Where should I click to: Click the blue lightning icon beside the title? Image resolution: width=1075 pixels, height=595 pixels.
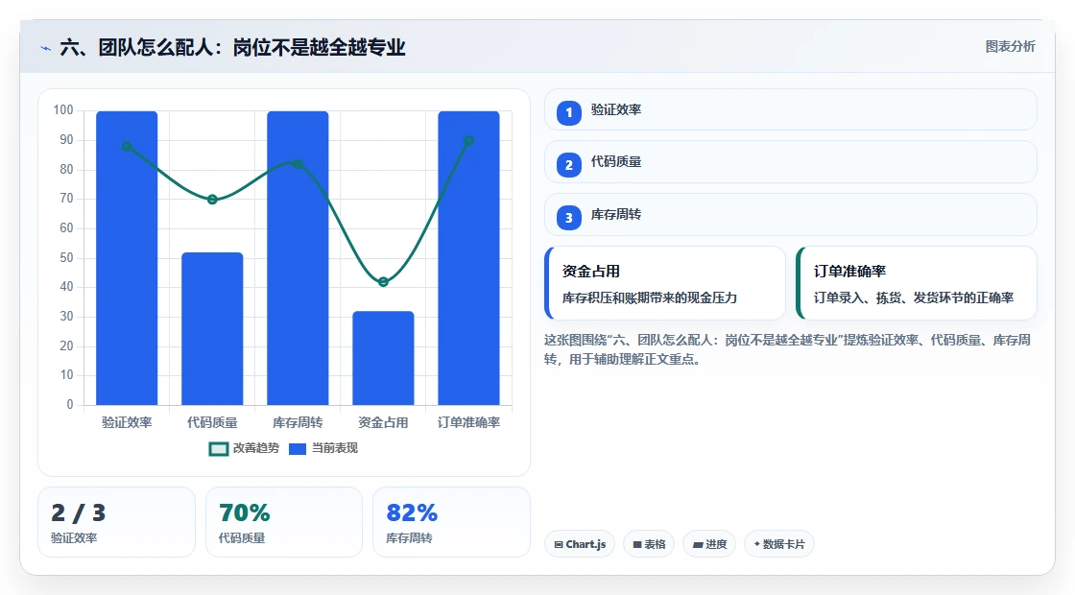coord(45,48)
